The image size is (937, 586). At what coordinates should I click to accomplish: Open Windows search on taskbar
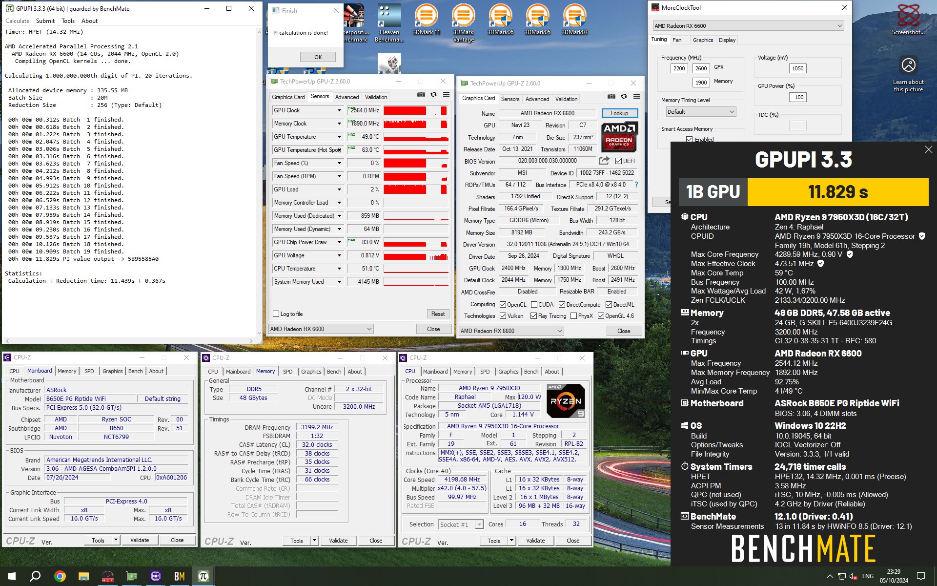click(35, 576)
